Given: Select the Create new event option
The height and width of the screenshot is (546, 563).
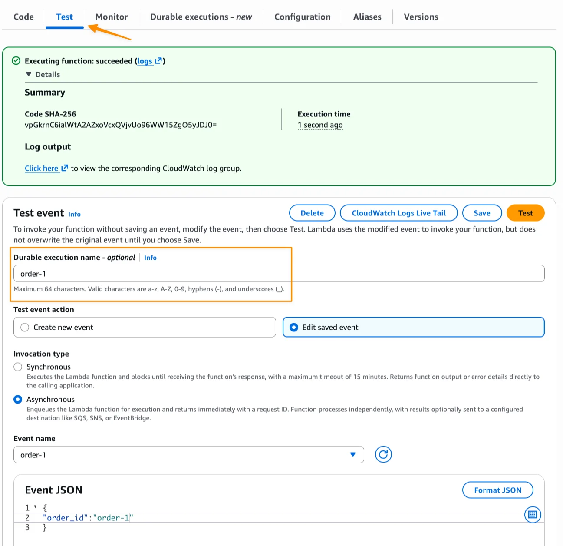Looking at the screenshot, I should coord(25,327).
